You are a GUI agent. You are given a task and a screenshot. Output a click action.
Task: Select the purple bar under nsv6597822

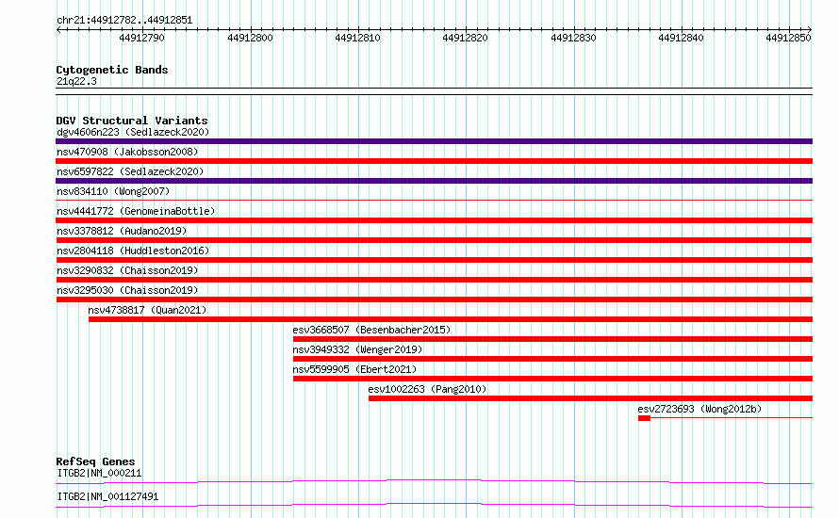click(434, 181)
